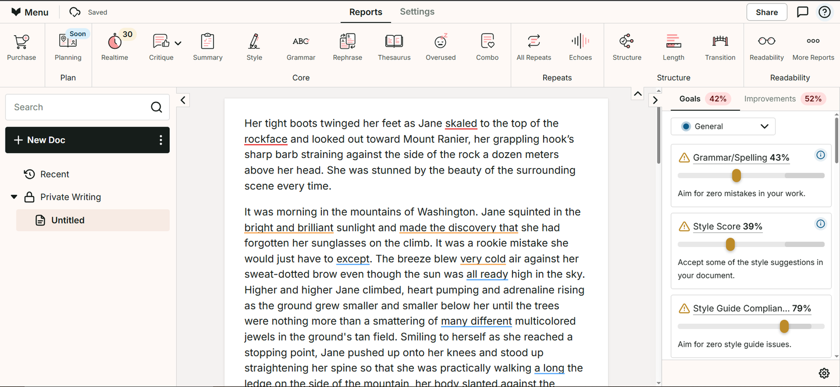Click the underlined phrase "all ready"
This screenshot has height=387, width=840.
click(487, 274)
